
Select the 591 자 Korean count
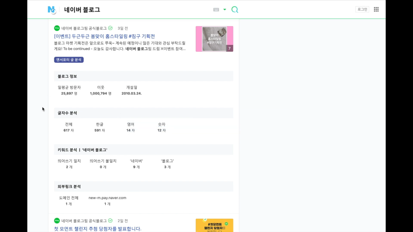(x=100, y=130)
